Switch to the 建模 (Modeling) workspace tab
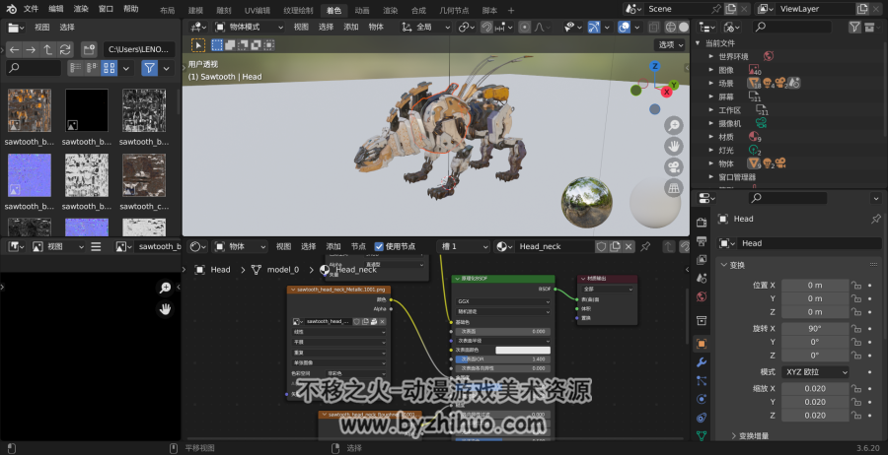Screen dimensions: 888x455 coord(195,10)
